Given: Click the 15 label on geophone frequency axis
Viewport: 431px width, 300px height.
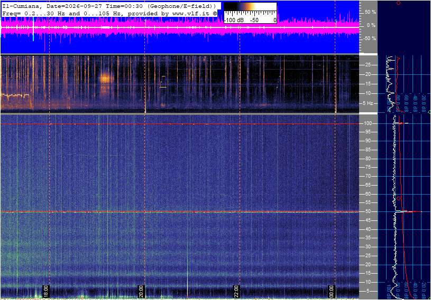Looking at the screenshot, I should point(368,84).
